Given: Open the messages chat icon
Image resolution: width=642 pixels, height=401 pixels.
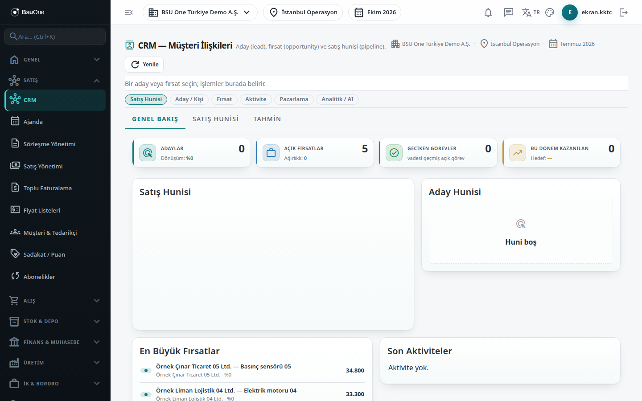Looking at the screenshot, I should [509, 12].
